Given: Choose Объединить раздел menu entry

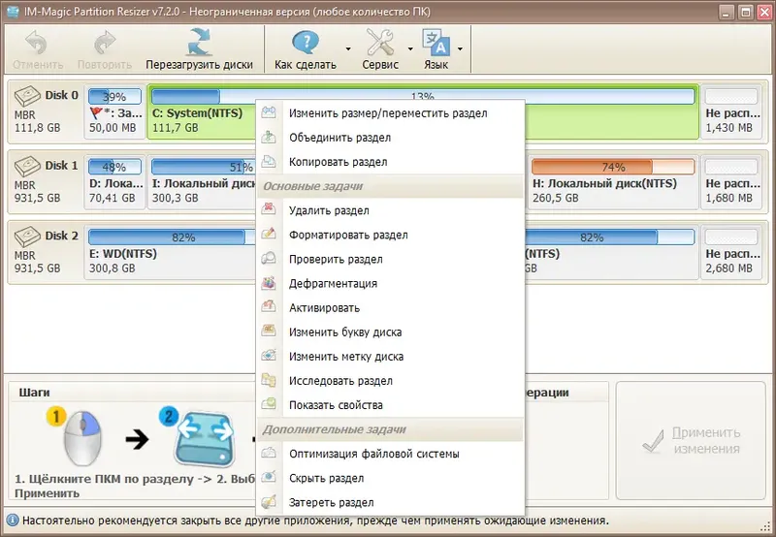Looking at the screenshot, I should (390, 138).
